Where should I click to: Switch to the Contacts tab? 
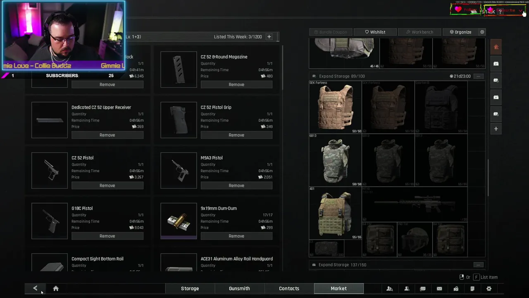pyautogui.click(x=289, y=288)
